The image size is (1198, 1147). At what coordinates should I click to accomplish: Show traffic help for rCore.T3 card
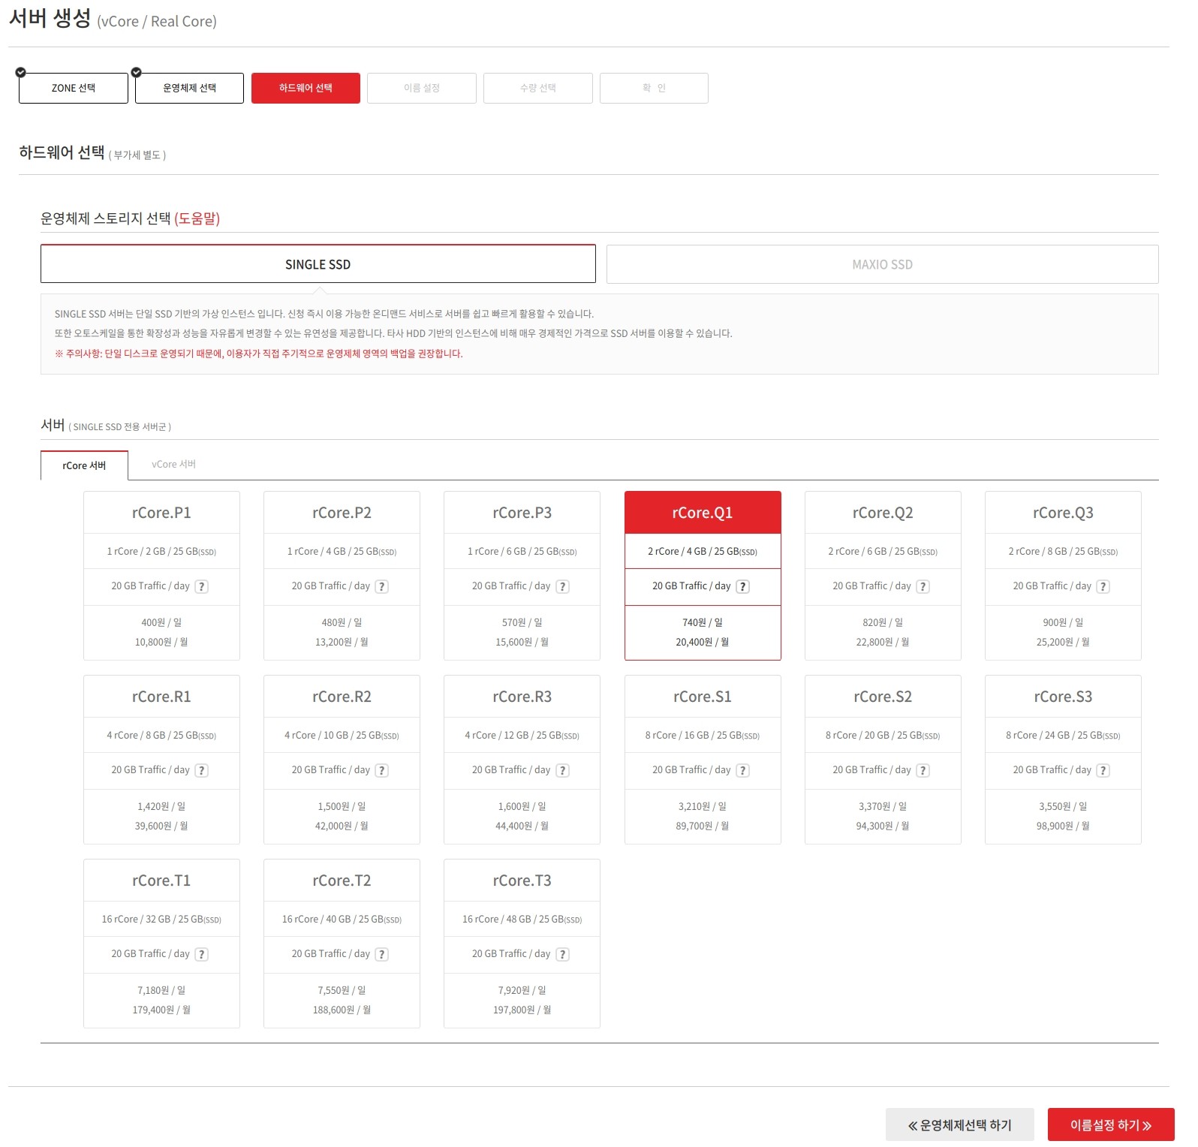(x=562, y=954)
